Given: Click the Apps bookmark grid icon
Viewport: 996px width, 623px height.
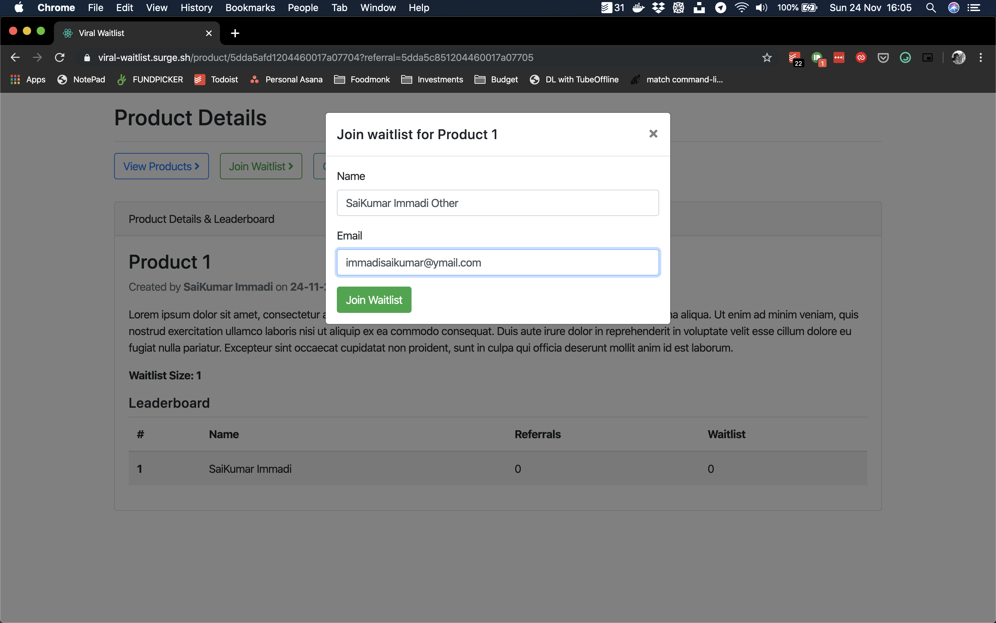Looking at the screenshot, I should tap(15, 80).
